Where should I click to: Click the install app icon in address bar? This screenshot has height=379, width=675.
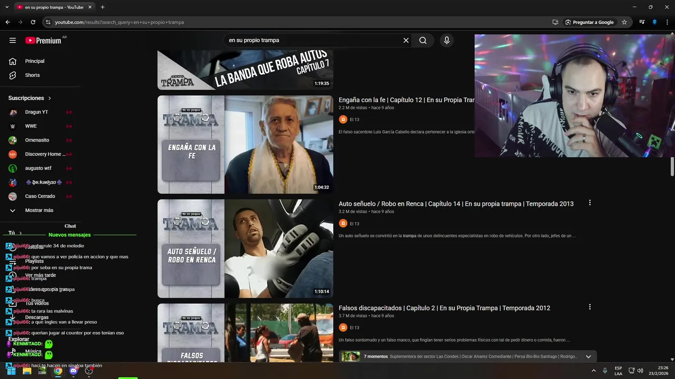(x=555, y=22)
